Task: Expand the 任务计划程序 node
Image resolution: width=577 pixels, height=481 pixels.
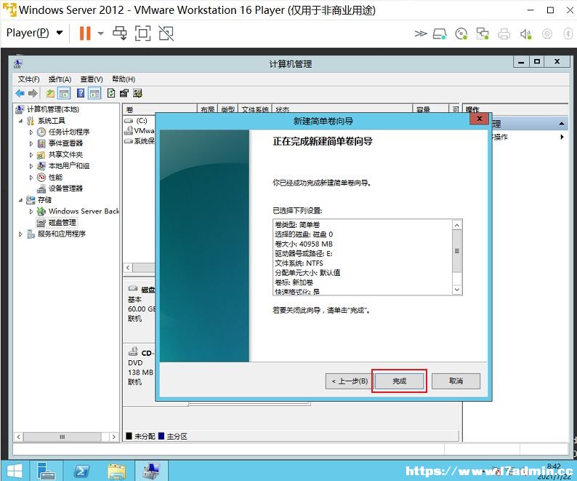Action: [x=31, y=132]
